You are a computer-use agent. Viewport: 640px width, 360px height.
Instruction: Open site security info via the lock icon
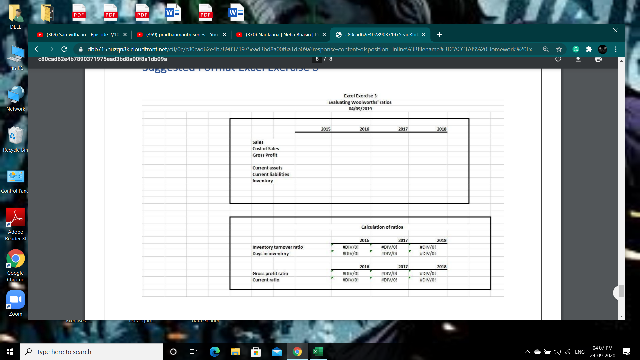point(80,49)
